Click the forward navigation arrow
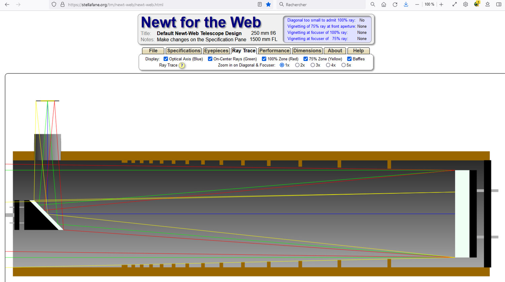 click(18, 4)
